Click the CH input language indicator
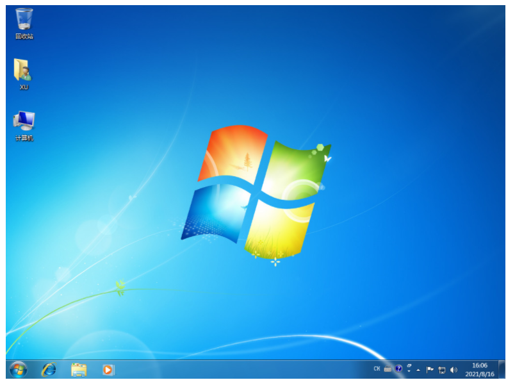 pyautogui.click(x=377, y=369)
